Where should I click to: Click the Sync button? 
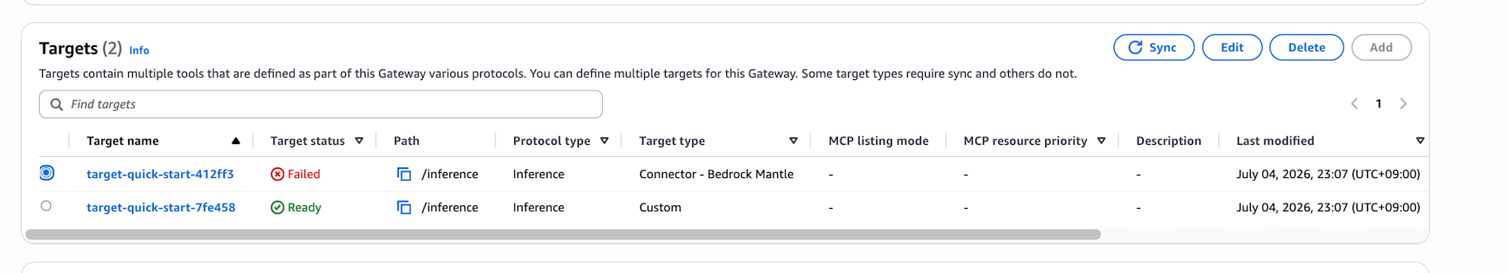coord(1154,48)
